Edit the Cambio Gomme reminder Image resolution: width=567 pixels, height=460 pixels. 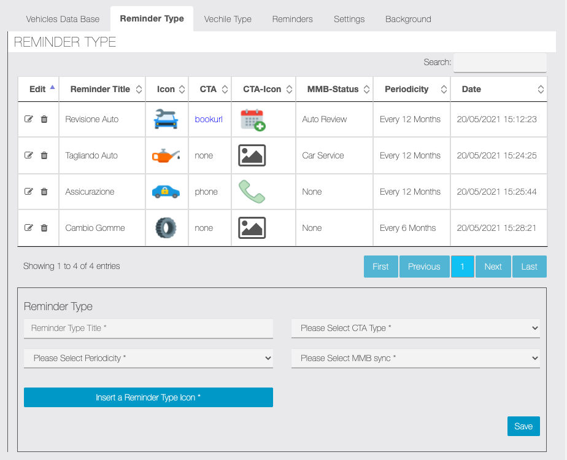click(29, 228)
